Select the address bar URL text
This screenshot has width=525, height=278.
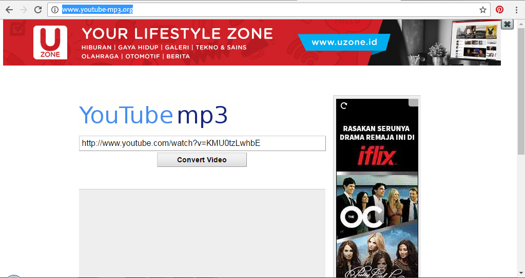pyautogui.click(x=98, y=10)
